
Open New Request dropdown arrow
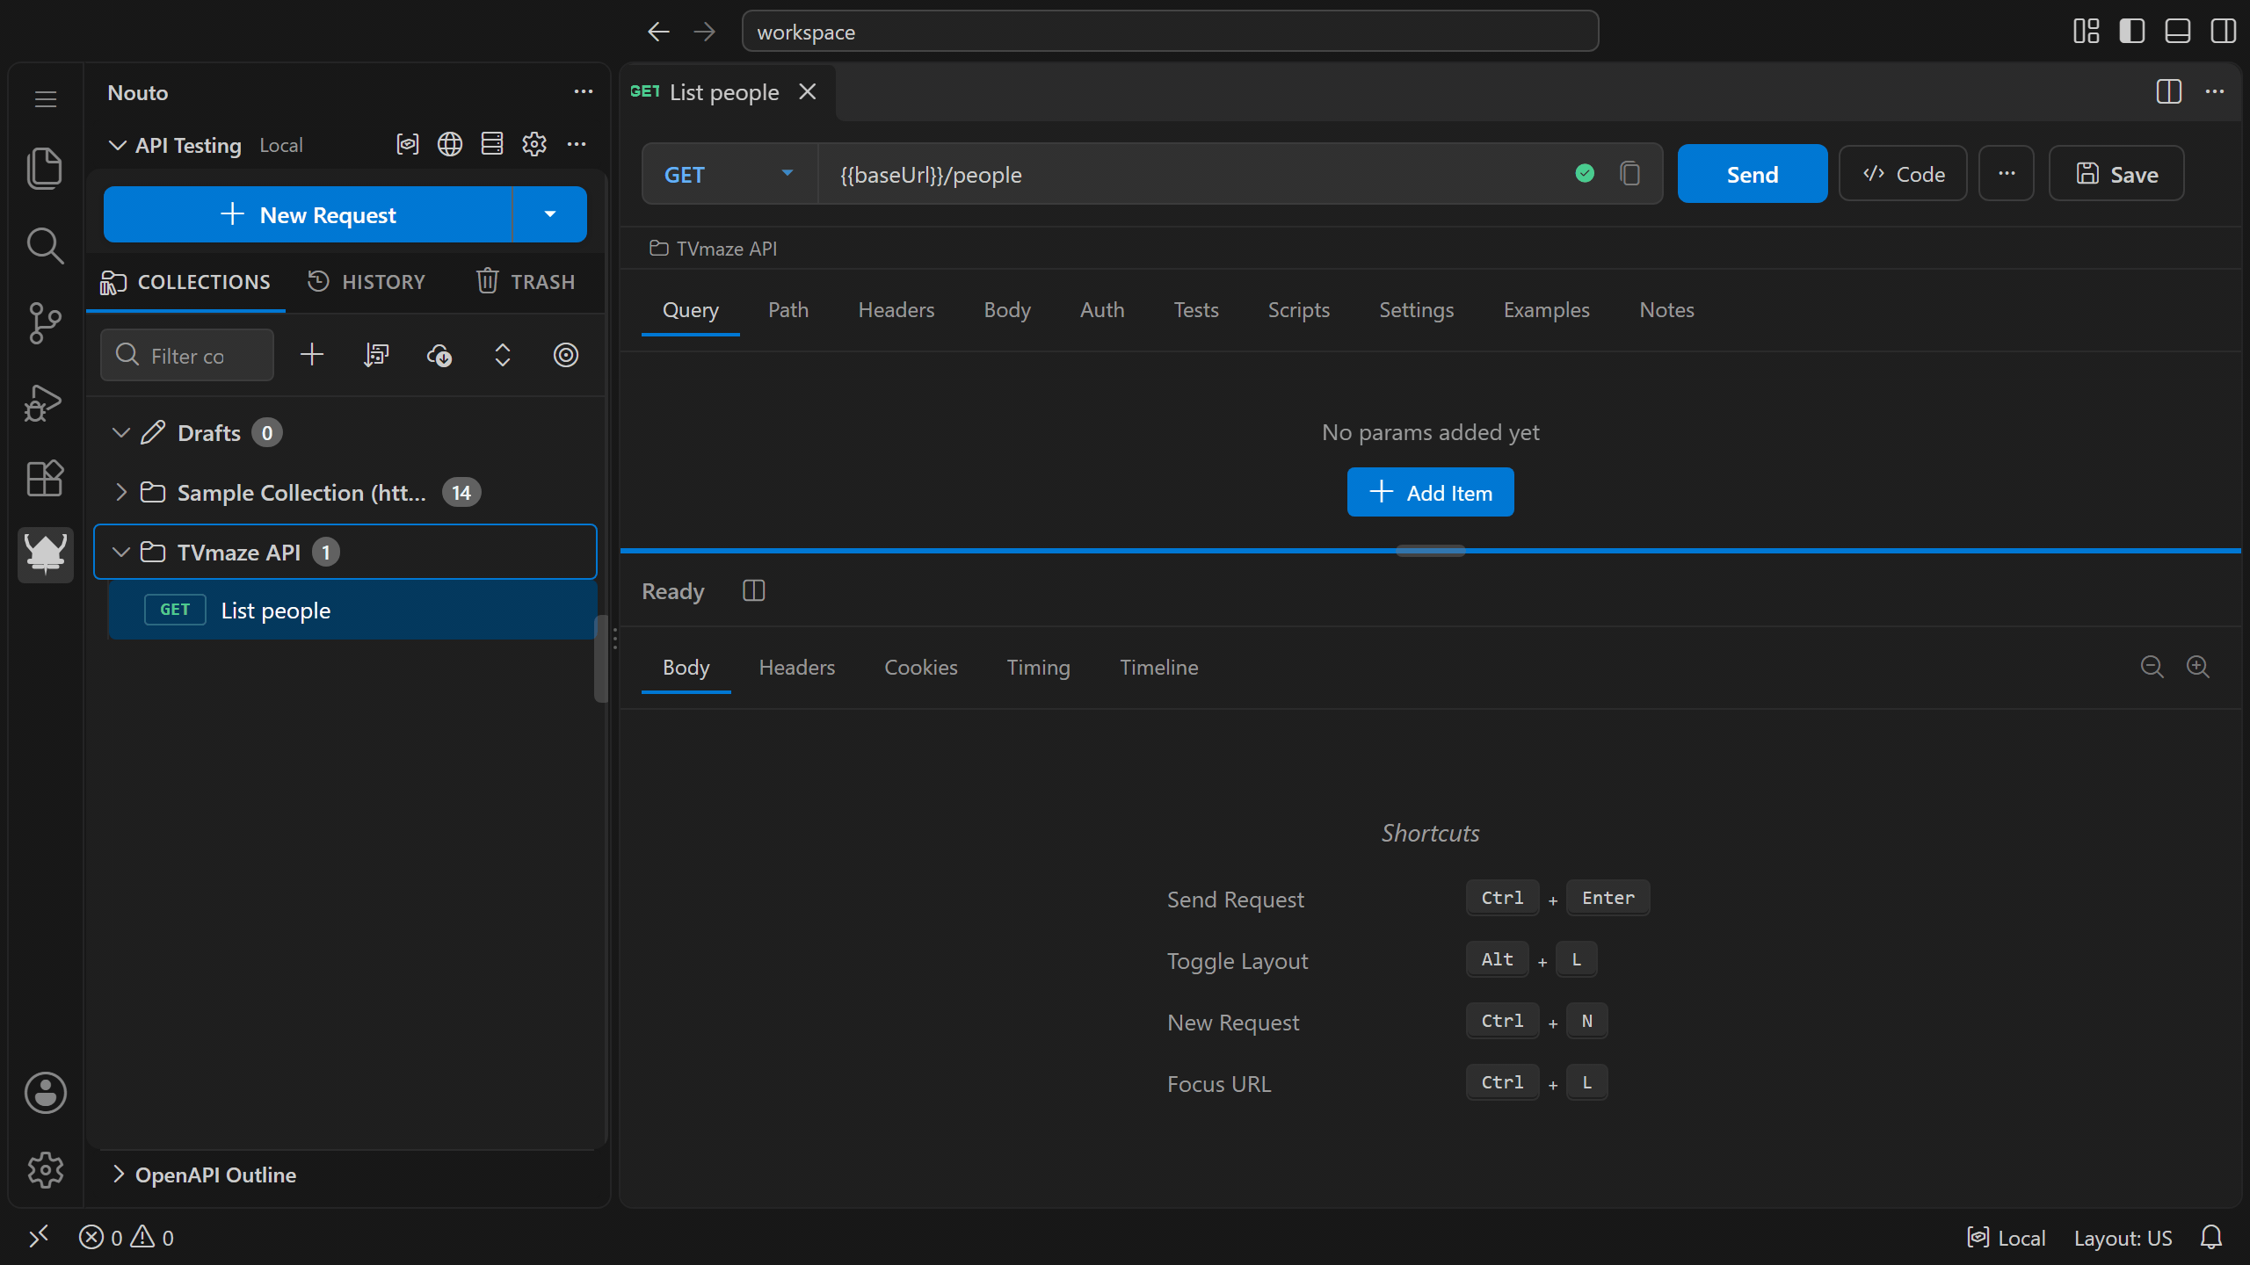[550, 214]
